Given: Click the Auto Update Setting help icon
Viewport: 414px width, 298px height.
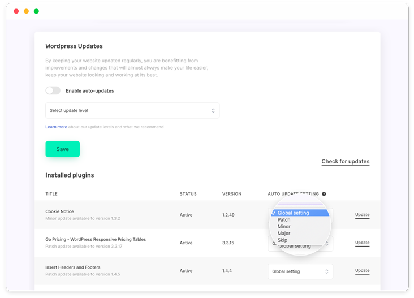Looking at the screenshot, I should (324, 194).
